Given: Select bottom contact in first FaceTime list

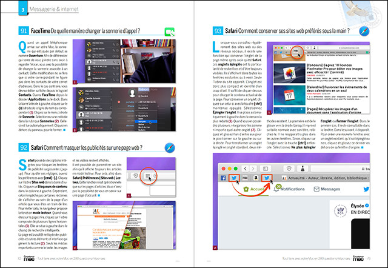Looking at the screenshot, I should (x=102, y=79).
